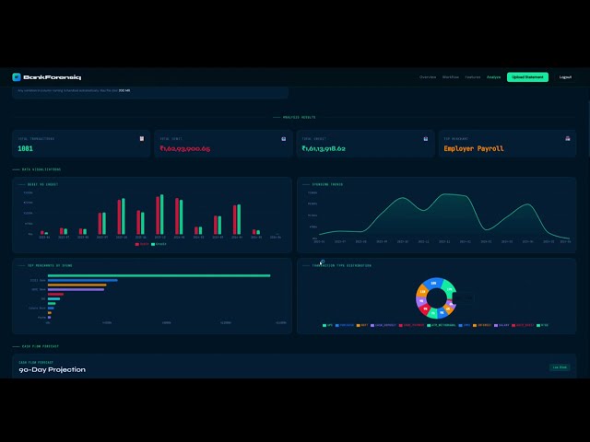Click the Top Merchant card icon
The width and height of the screenshot is (590, 442).
568,139
